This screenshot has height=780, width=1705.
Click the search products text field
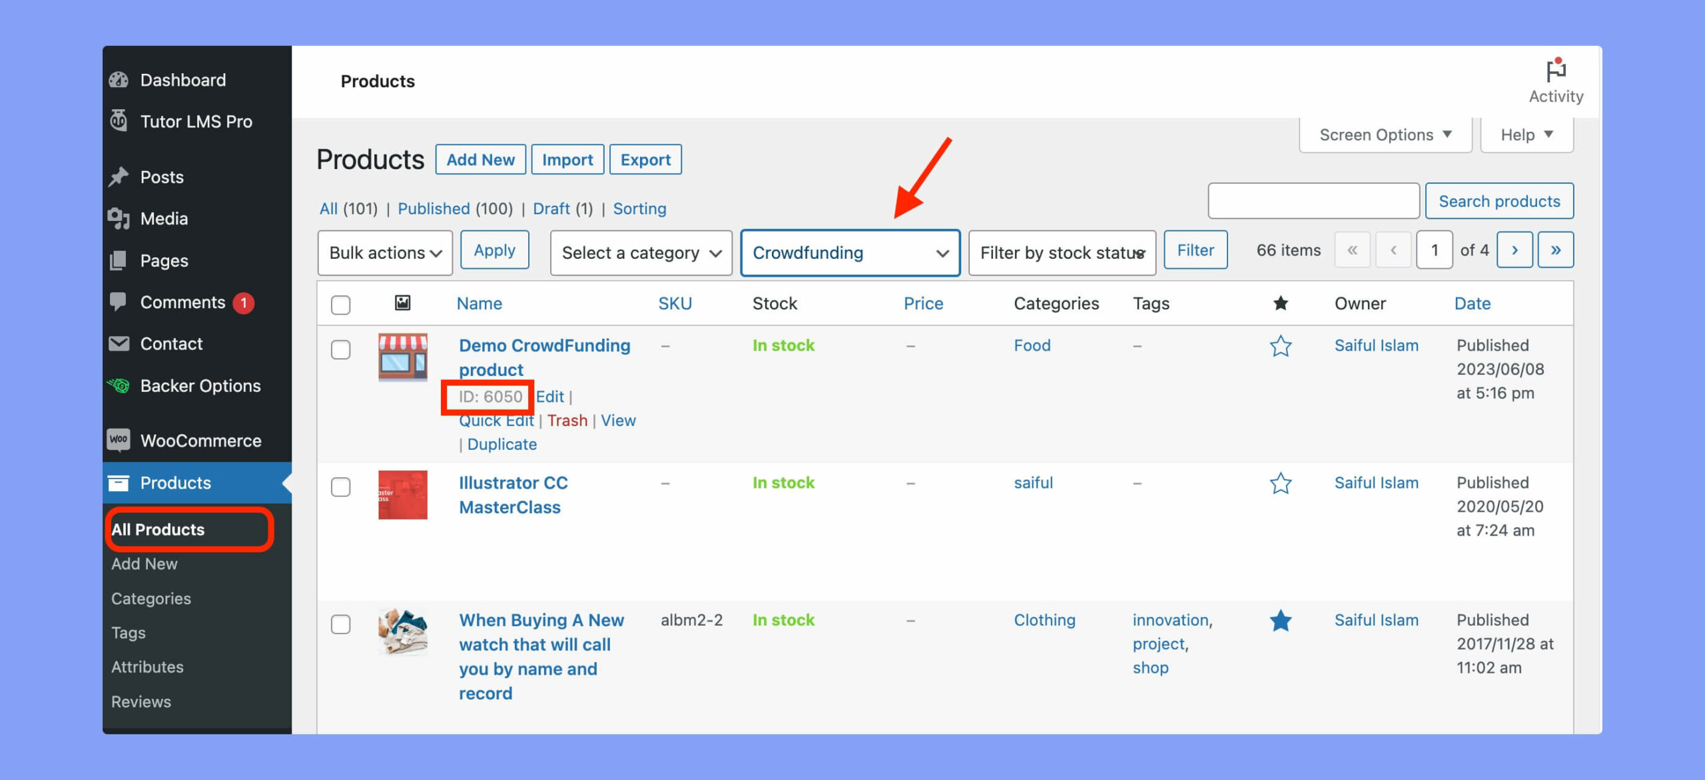(1313, 201)
